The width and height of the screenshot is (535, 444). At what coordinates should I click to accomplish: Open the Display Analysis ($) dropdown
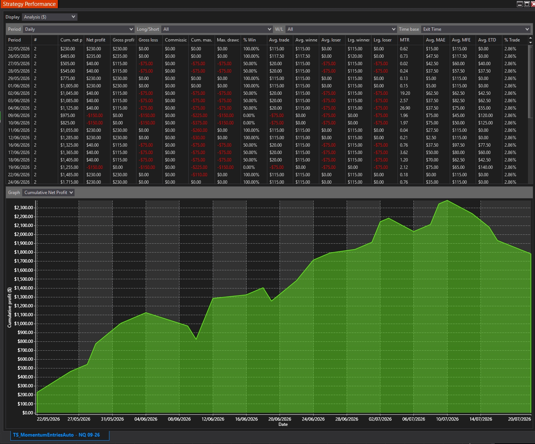(50, 17)
